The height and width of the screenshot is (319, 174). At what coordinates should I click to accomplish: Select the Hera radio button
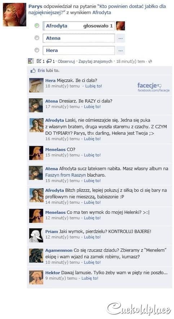pos(37,50)
